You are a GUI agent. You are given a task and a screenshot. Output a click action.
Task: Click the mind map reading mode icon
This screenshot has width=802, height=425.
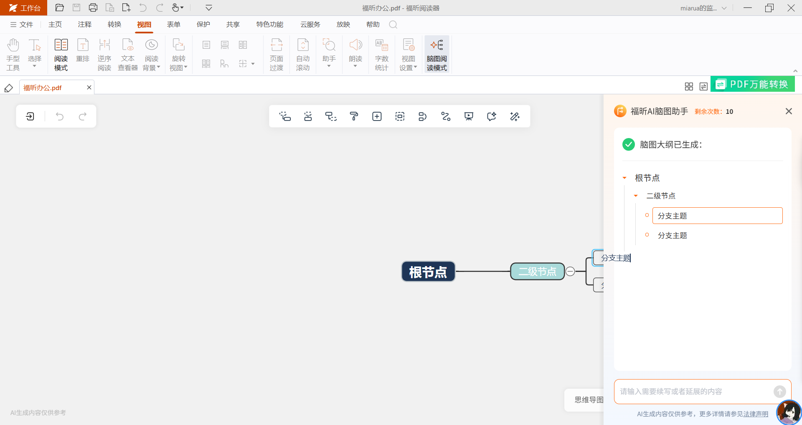coord(437,54)
